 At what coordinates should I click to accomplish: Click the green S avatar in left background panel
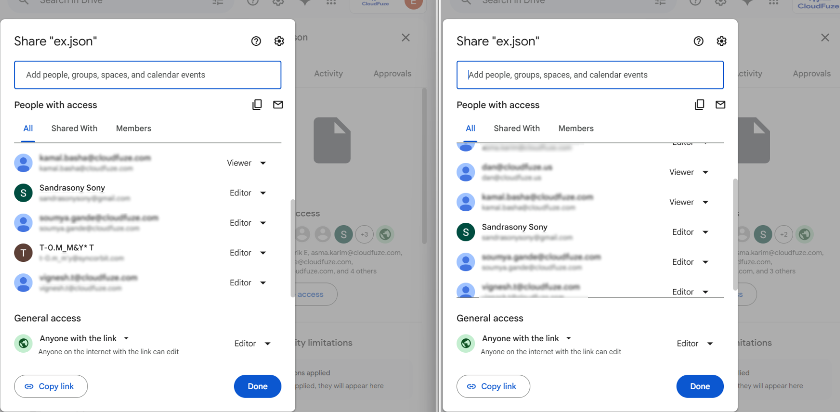tap(344, 234)
